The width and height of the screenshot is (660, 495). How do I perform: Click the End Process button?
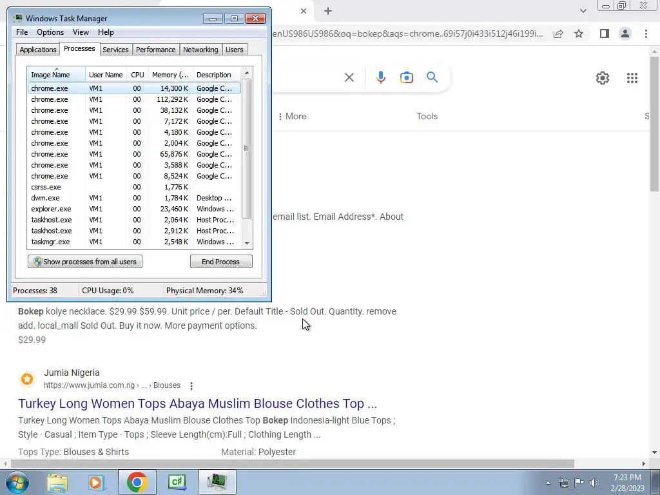[221, 262]
